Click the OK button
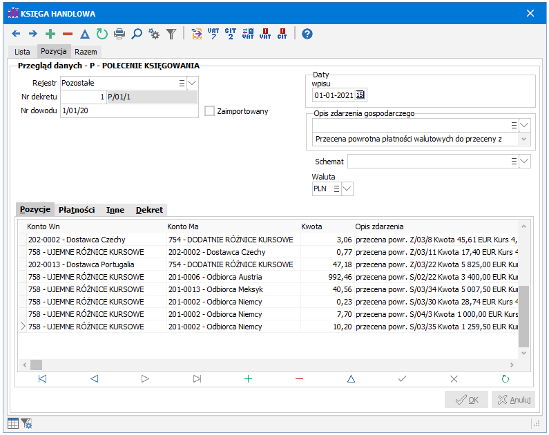This screenshot has height=435, width=549. click(x=466, y=400)
